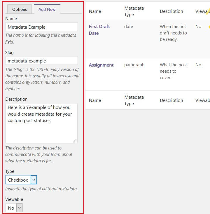Image resolution: width=210 pixels, height=214 pixels.
Task: Open the Type dropdown showing Checkbox
Action: click(x=21, y=180)
